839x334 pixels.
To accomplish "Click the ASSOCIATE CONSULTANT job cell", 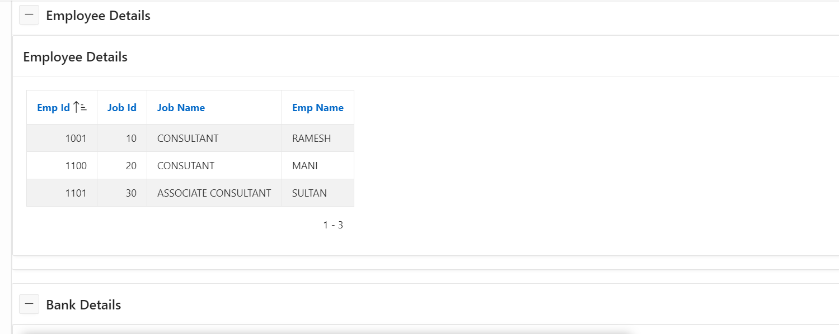I will (x=214, y=193).
